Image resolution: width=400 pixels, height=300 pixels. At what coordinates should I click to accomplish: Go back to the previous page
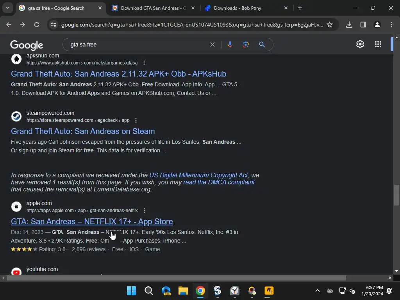coord(9,25)
